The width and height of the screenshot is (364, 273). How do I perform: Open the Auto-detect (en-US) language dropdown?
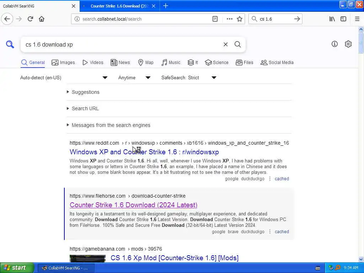coord(64,77)
